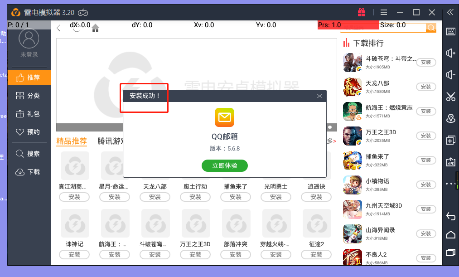
Task: Install 征途2 in recommendations grid
Action: tap(316, 255)
